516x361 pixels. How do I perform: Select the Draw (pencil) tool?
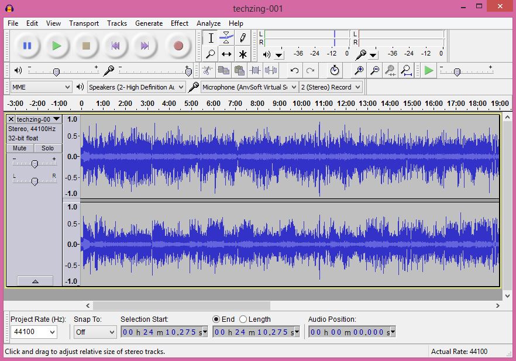pos(243,38)
